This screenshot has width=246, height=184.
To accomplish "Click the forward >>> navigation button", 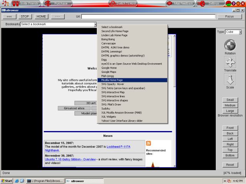I will [58, 16].
